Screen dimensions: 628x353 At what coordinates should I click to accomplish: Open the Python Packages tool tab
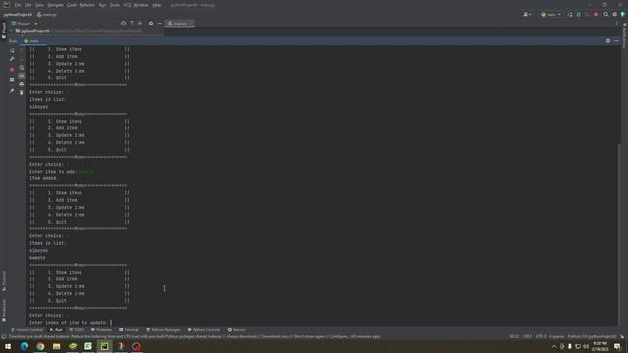click(163, 330)
